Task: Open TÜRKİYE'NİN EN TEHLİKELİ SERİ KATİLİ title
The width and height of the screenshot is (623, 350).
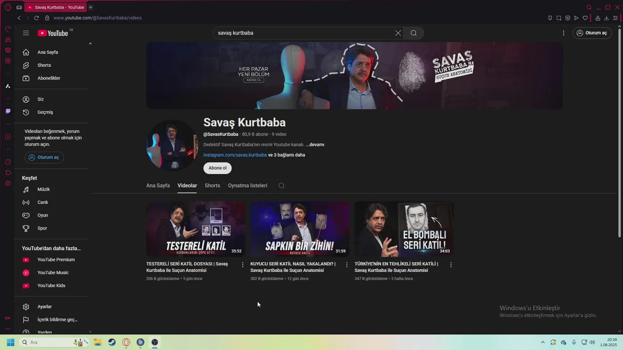Action: click(397, 267)
